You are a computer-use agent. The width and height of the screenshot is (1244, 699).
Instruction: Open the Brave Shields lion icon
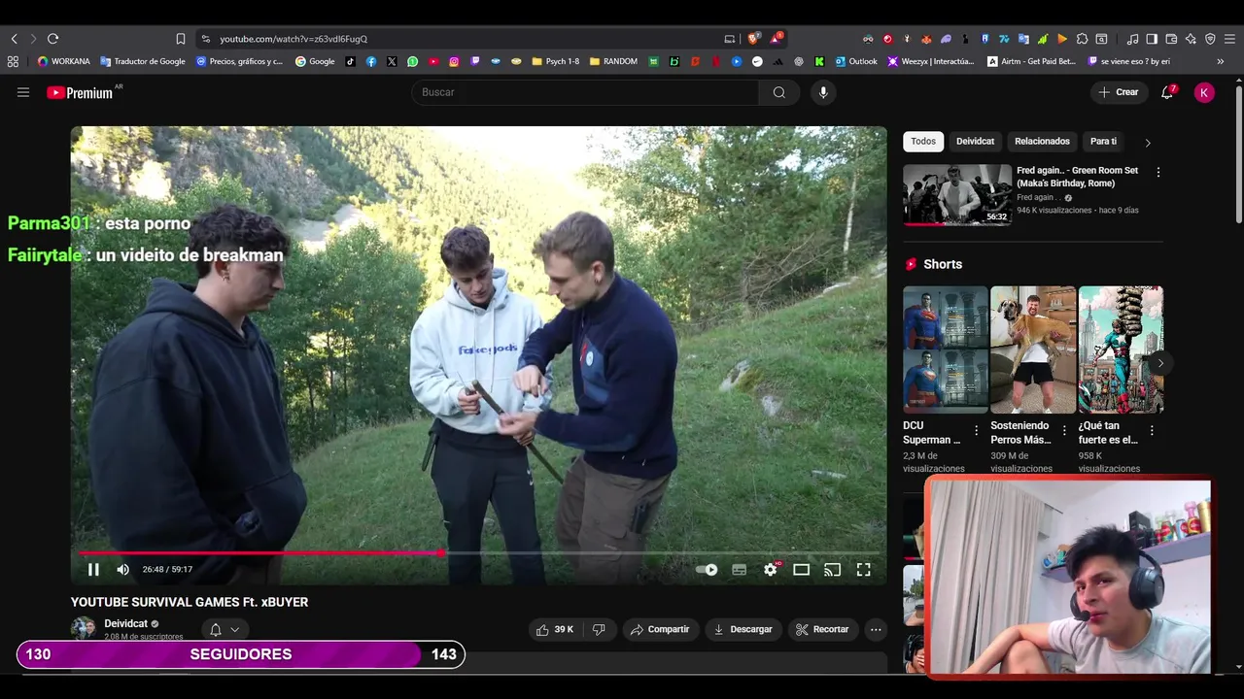(x=753, y=39)
